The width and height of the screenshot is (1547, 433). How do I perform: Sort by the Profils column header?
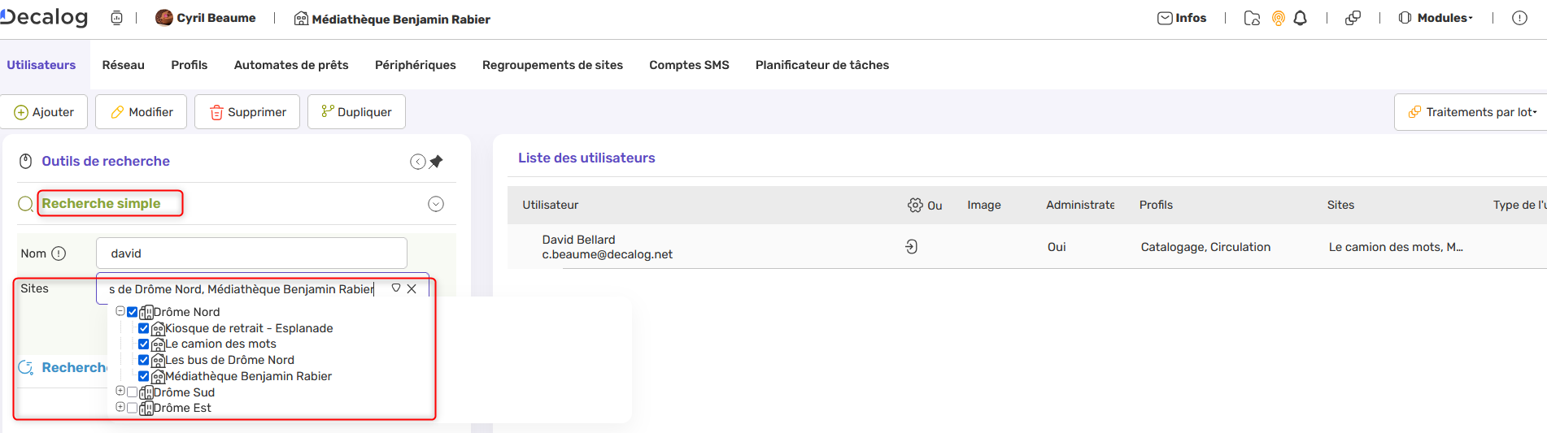(1156, 205)
